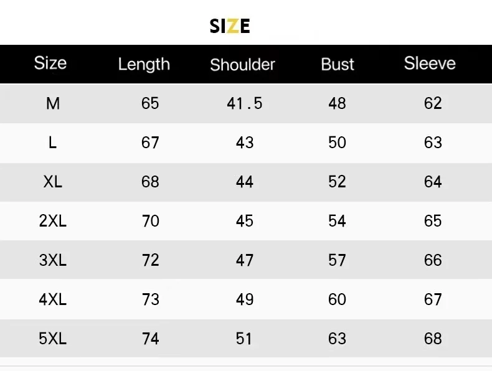Click the SIZE title heading
The height and width of the screenshot is (371, 492).
click(x=230, y=26)
